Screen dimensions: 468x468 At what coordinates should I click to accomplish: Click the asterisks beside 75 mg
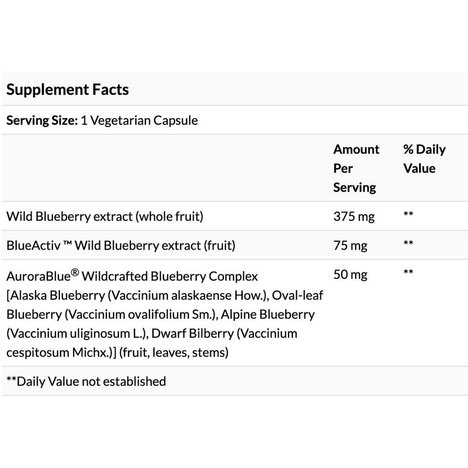coord(408,243)
